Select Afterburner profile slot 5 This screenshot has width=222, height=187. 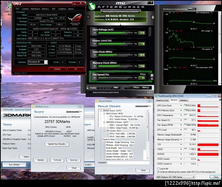pos(111,88)
